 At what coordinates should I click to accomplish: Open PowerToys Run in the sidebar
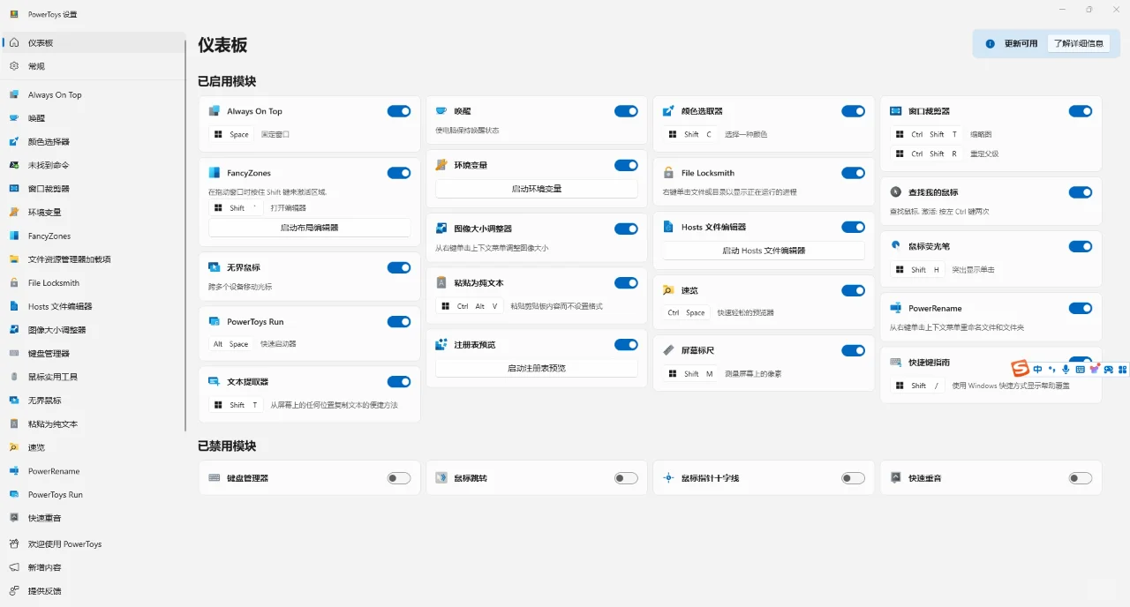point(93,494)
